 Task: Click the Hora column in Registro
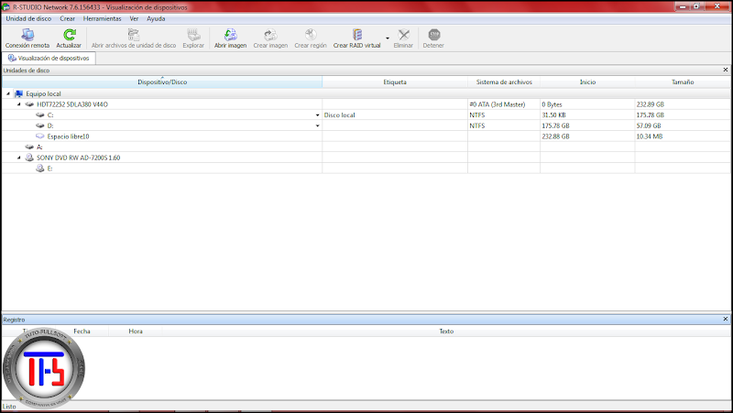point(136,331)
